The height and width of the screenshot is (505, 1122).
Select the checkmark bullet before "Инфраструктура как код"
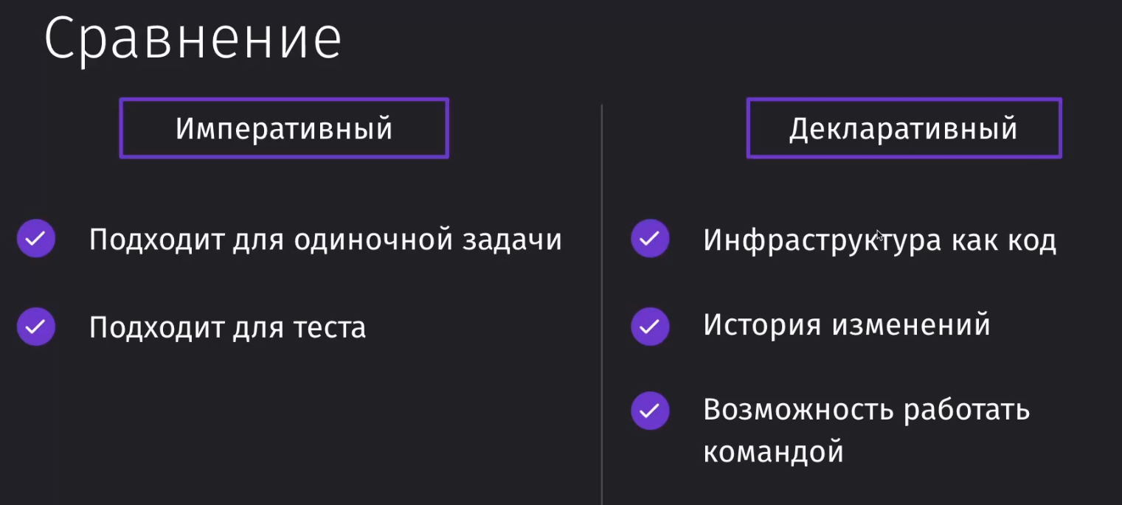650,239
